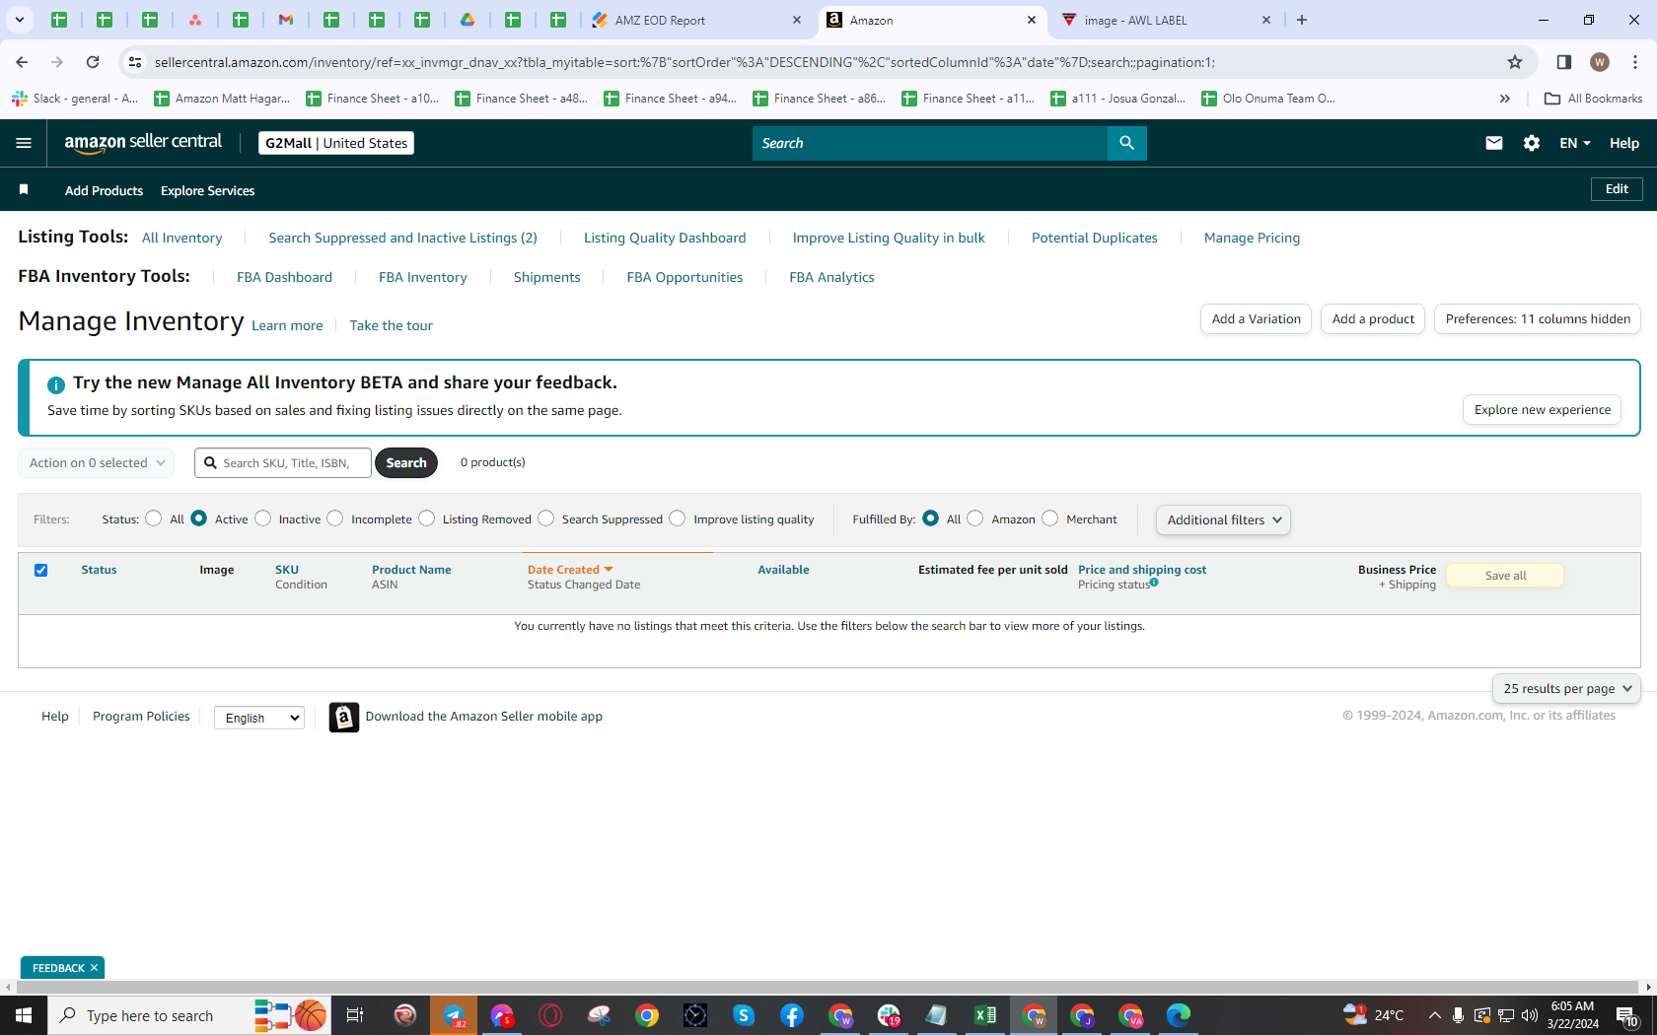Select Fulfilled By Merchant radio button
The image size is (1657, 1035).
pyautogui.click(x=1050, y=518)
